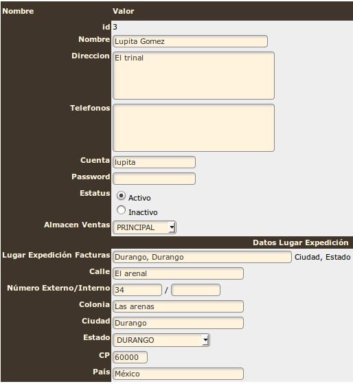Open the Almacen Ventas PRINCIPAL dropdown
The width and height of the screenshot is (353, 384).
tap(144, 227)
